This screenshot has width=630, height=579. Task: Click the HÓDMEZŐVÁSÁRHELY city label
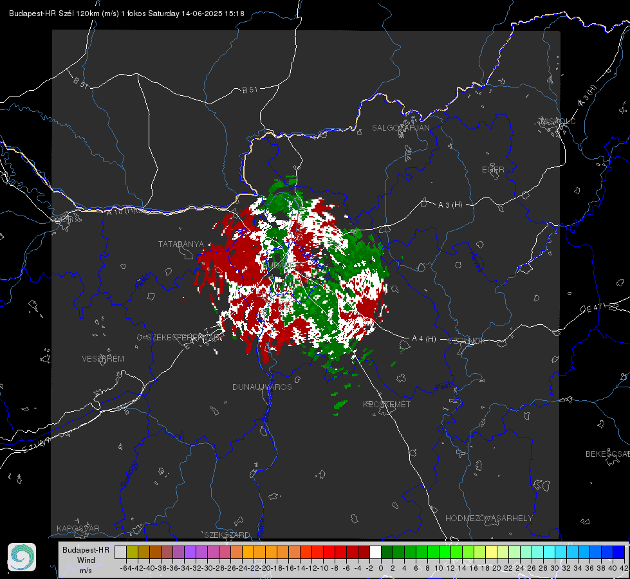[488, 519]
